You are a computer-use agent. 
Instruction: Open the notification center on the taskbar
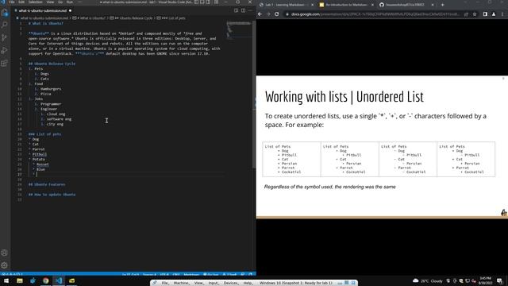pos(499,280)
